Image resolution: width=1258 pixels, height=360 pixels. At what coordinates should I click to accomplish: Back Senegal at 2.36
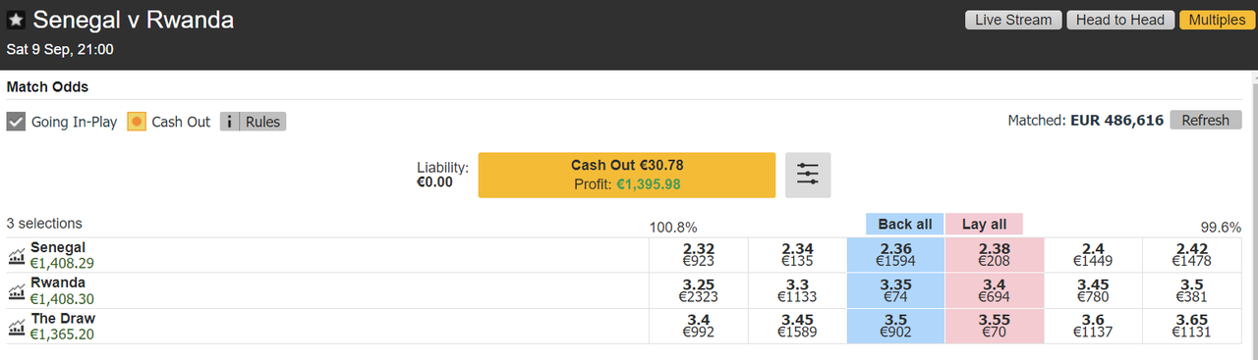point(895,255)
